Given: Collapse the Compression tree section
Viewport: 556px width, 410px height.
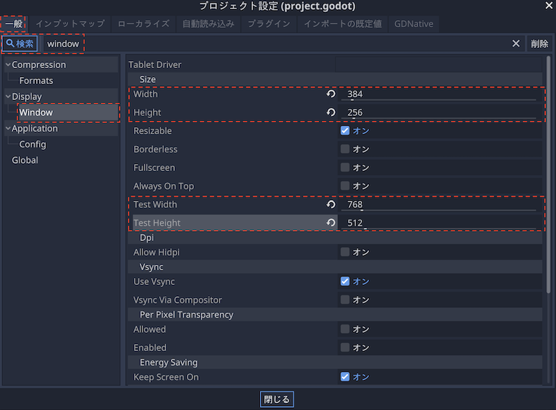Looking at the screenshot, I should [7, 65].
